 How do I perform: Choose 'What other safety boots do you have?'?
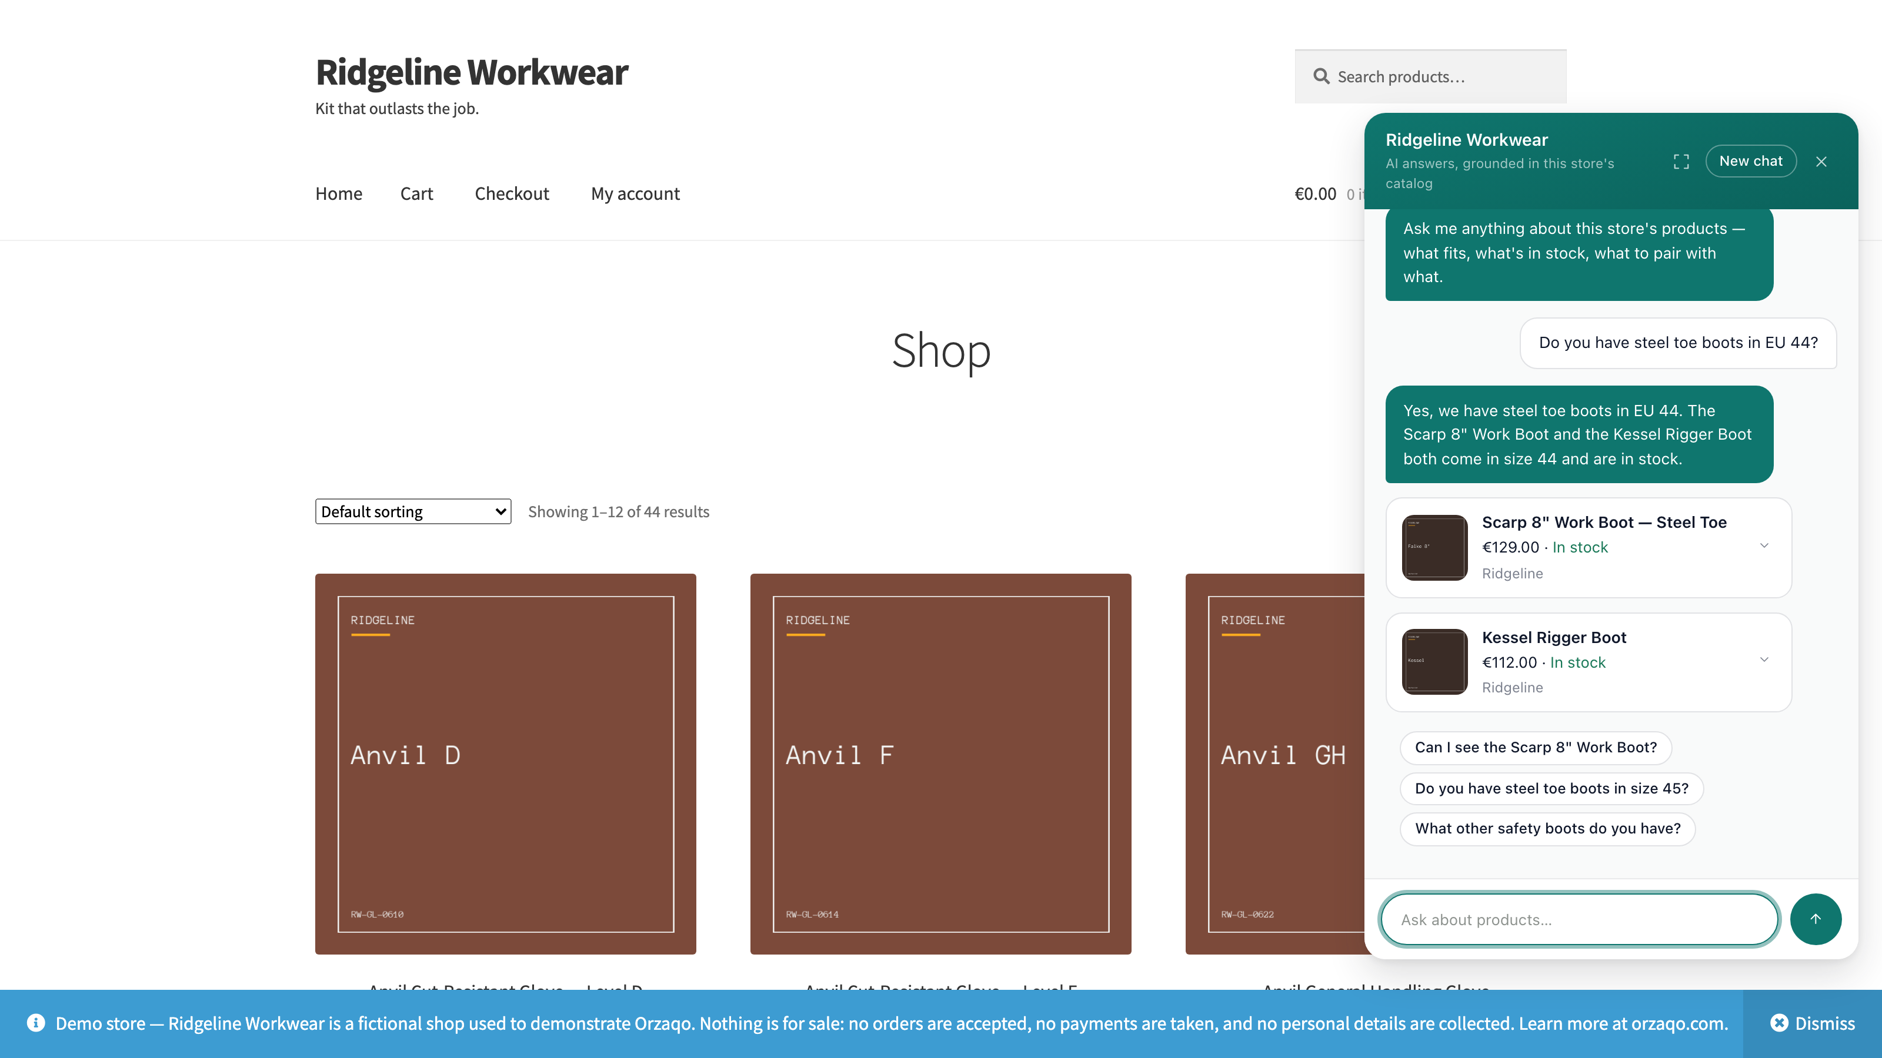click(1547, 829)
